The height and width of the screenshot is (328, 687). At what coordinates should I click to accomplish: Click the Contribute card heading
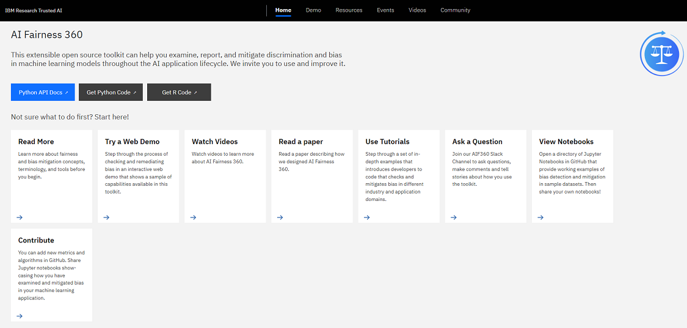(36, 240)
